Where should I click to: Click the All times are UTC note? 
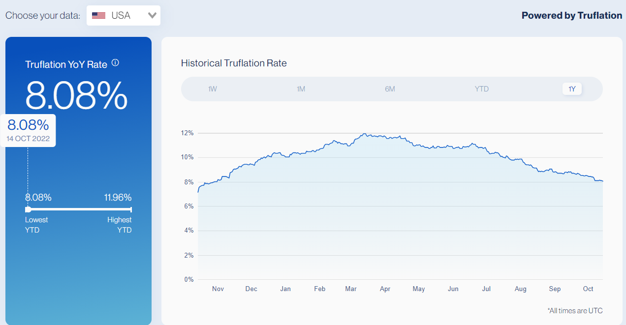tap(575, 310)
